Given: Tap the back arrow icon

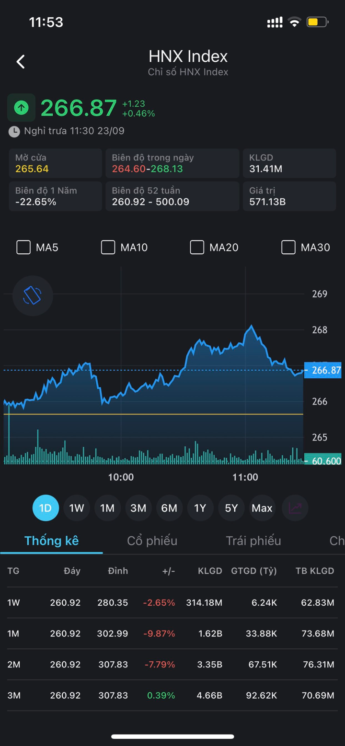Looking at the screenshot, I should click(x=21, y=62).
